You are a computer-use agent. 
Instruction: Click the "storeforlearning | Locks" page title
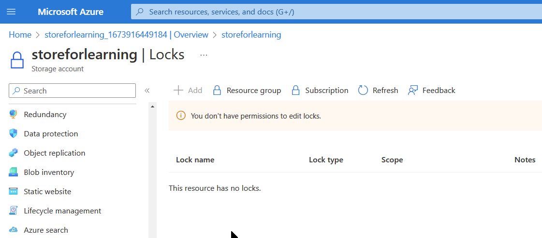108,55
